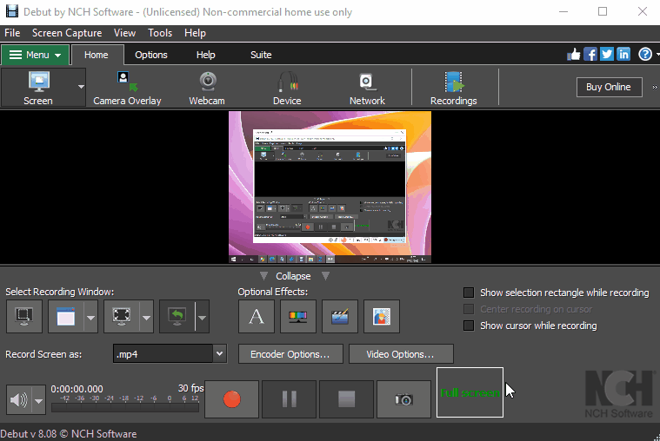The image size is (660, 441).
Task: Open the Tools menu
Action: (x=160, y=33)
